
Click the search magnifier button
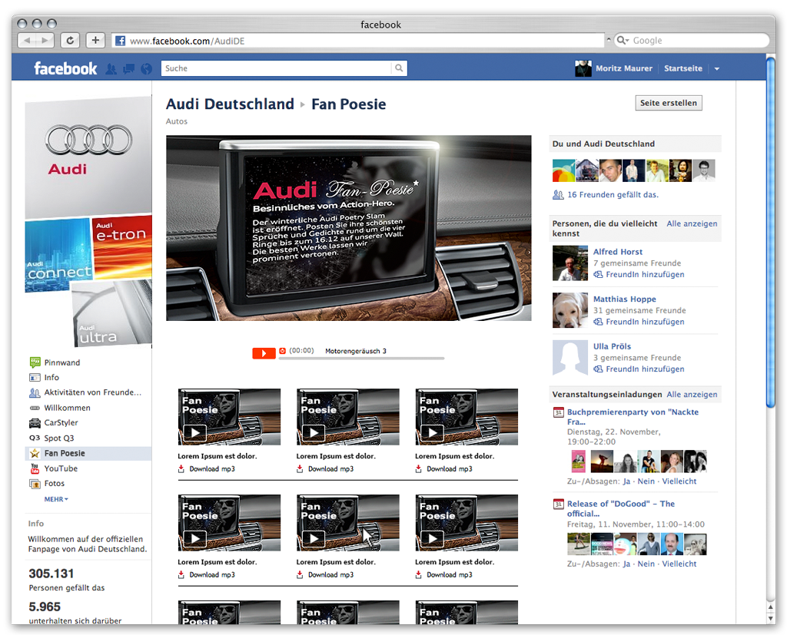click(399, 68)
